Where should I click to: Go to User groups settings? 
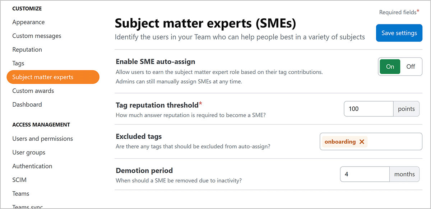[x=29, y=152]
